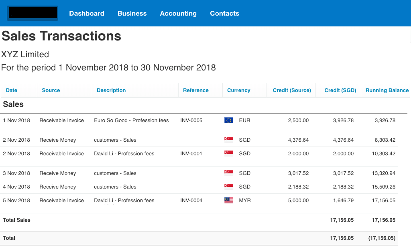Screen dimensions: 411x249
Task: Click Singapore flag in the 4 Nov row
Action: pyautogui.click(x=229, y=187)
